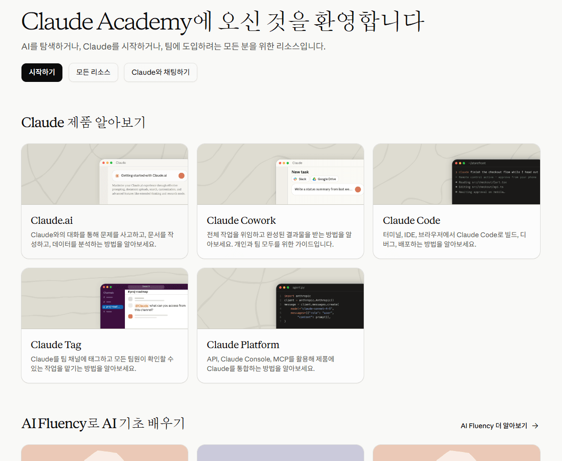The width and height of the screenshot is (562, 461).
Task: Click the Claude.ai card title
Action: pos(52,220)
